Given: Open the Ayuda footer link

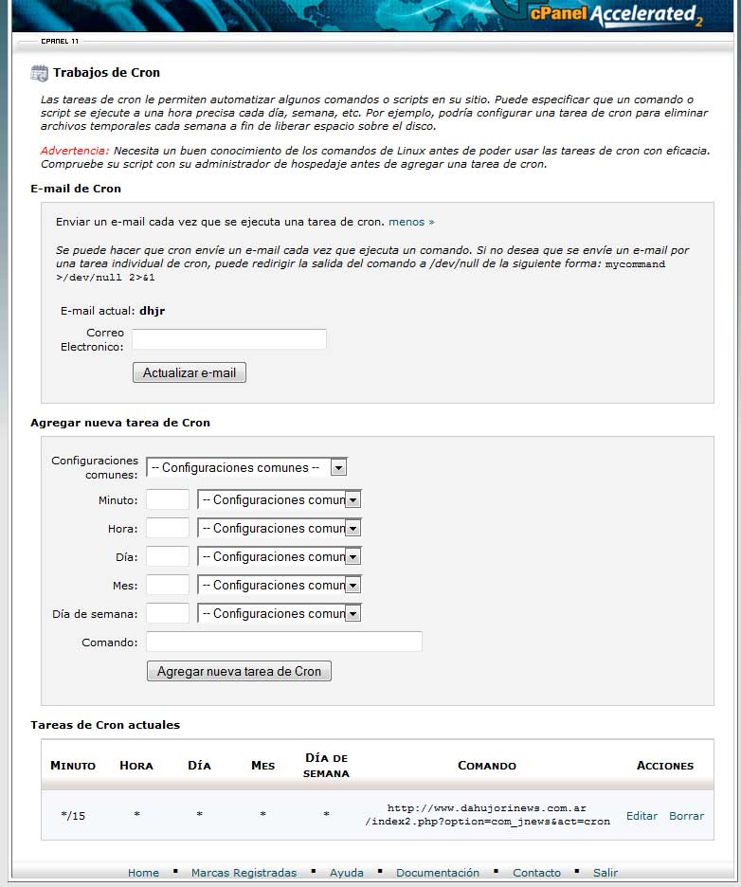Looking at the screenshot, I should pyautogui.click(x=347, y=872).
